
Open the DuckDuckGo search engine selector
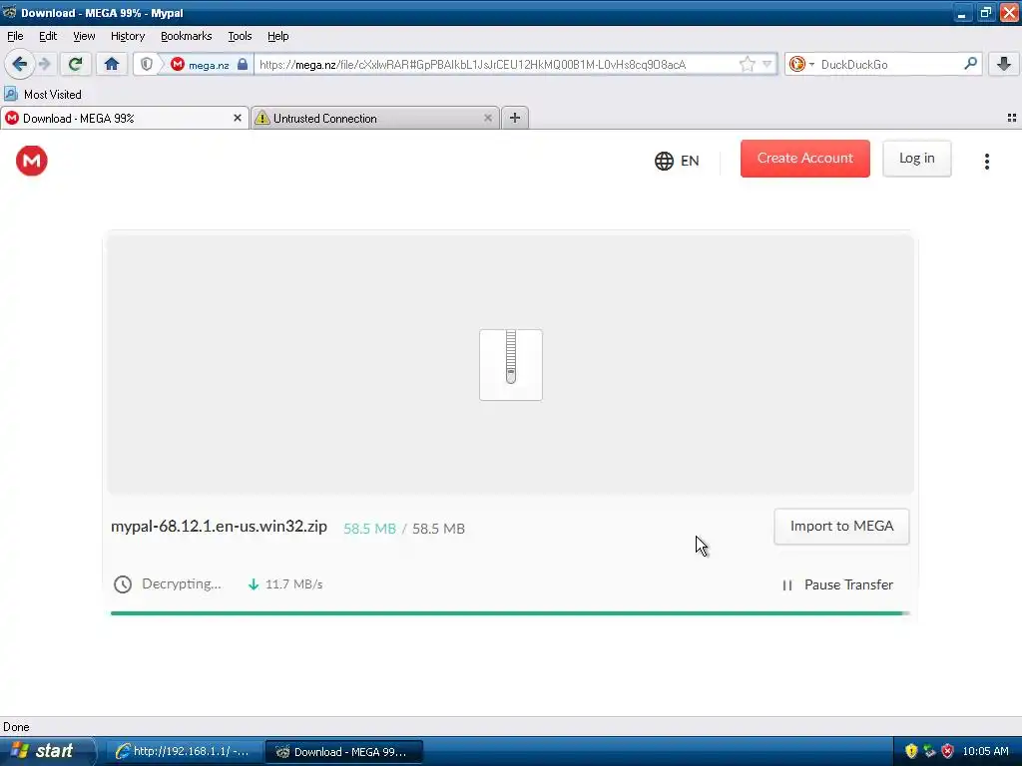click(x=801, y=64)
